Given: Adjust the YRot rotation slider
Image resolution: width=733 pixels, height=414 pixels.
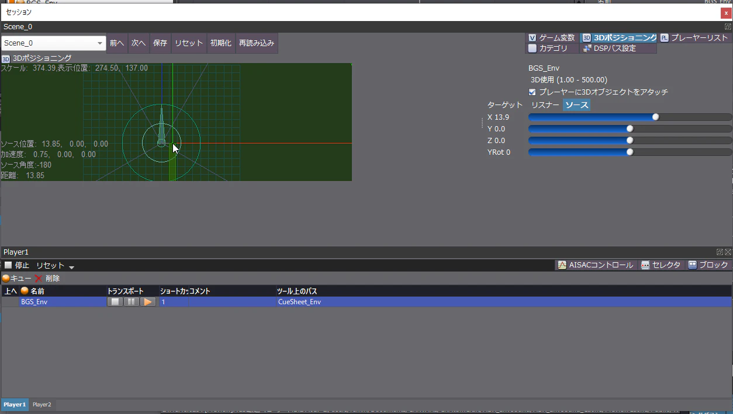Looking at the screenshot, I should (630, 152).
